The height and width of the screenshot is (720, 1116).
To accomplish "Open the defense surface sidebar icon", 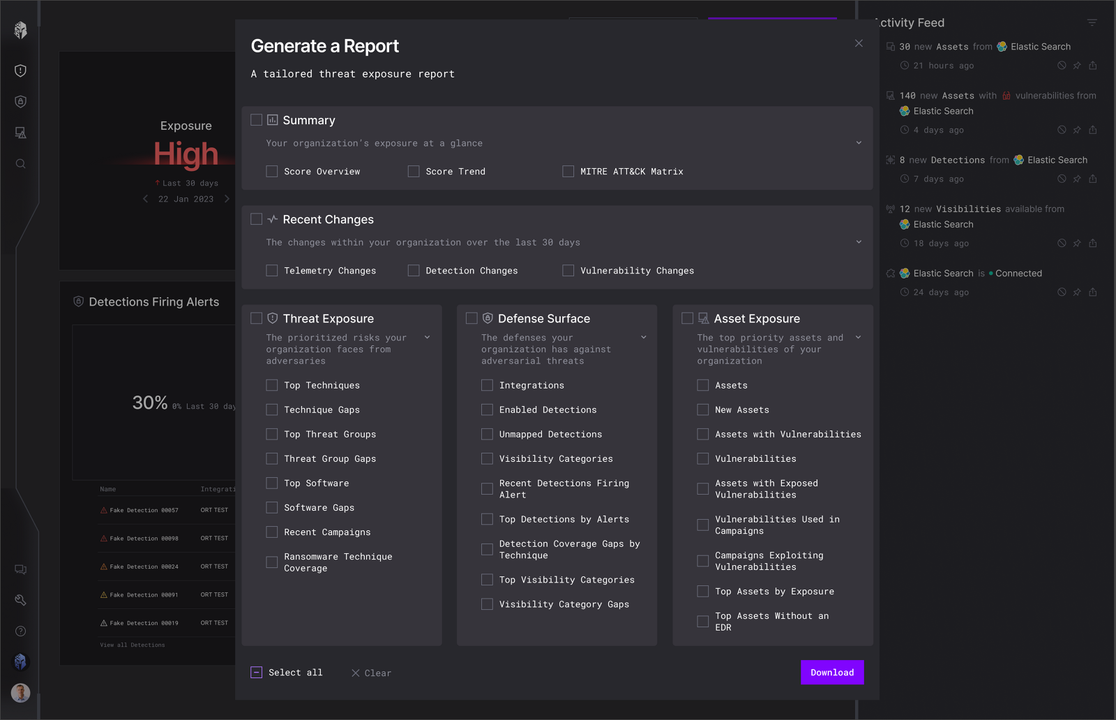I will [20, 102].
